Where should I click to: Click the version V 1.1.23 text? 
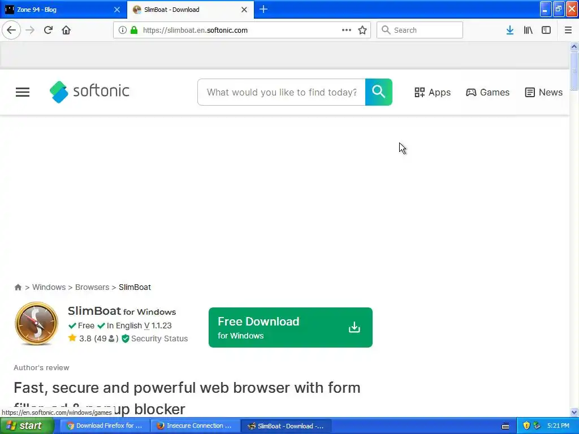(158, 325)
